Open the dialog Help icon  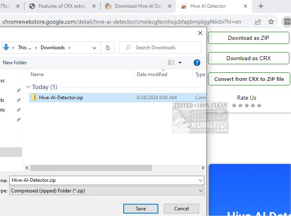pos(197,63)
